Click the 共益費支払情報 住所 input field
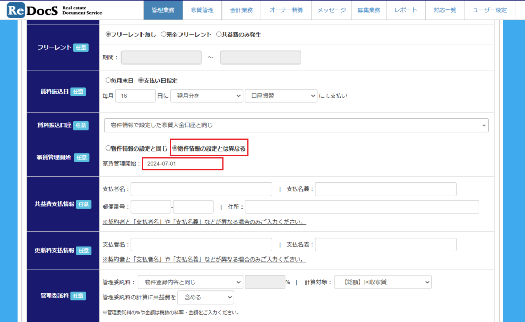This screenshot has width=525, height=322. click(x=361, y=207)
